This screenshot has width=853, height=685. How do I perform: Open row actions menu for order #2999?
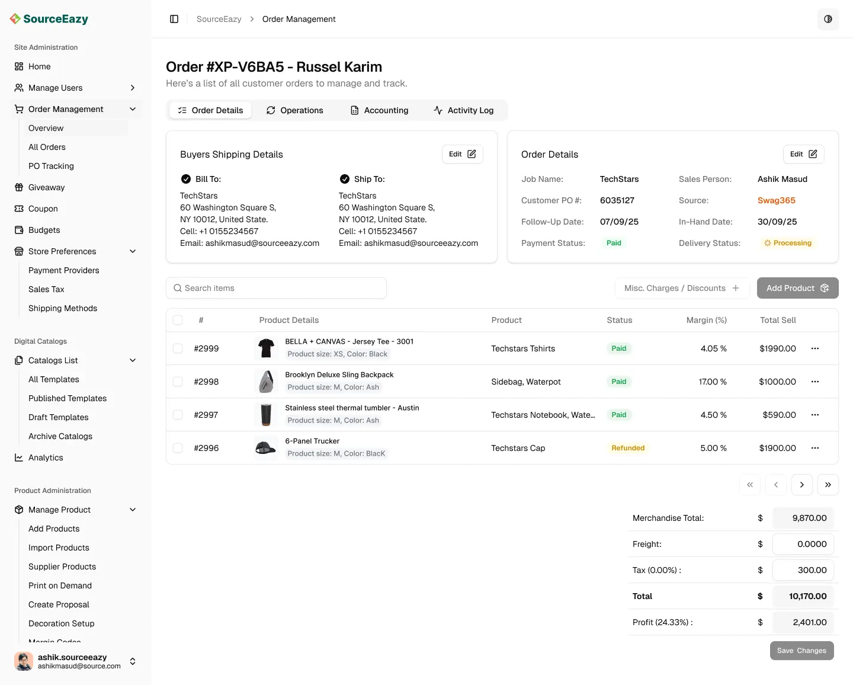[815, 348]
